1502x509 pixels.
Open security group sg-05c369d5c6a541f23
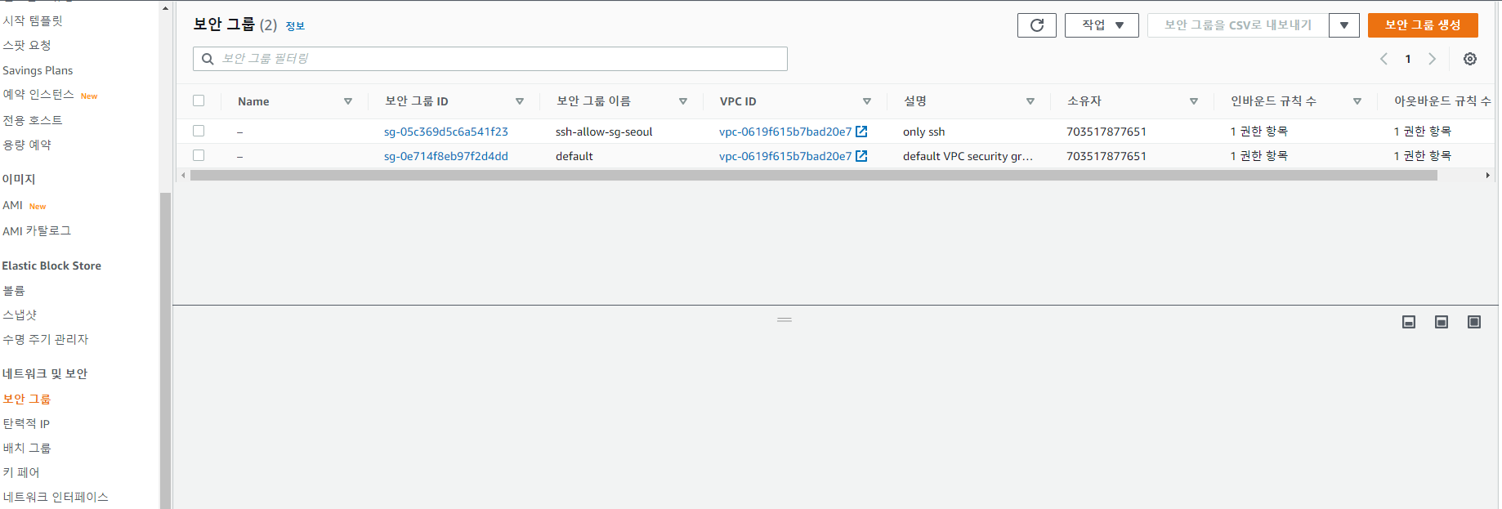[446, 132]
